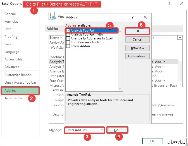Open Customize Ribbon settings
This screenshot has height=146, width=188.
click(x=18, y=75)
